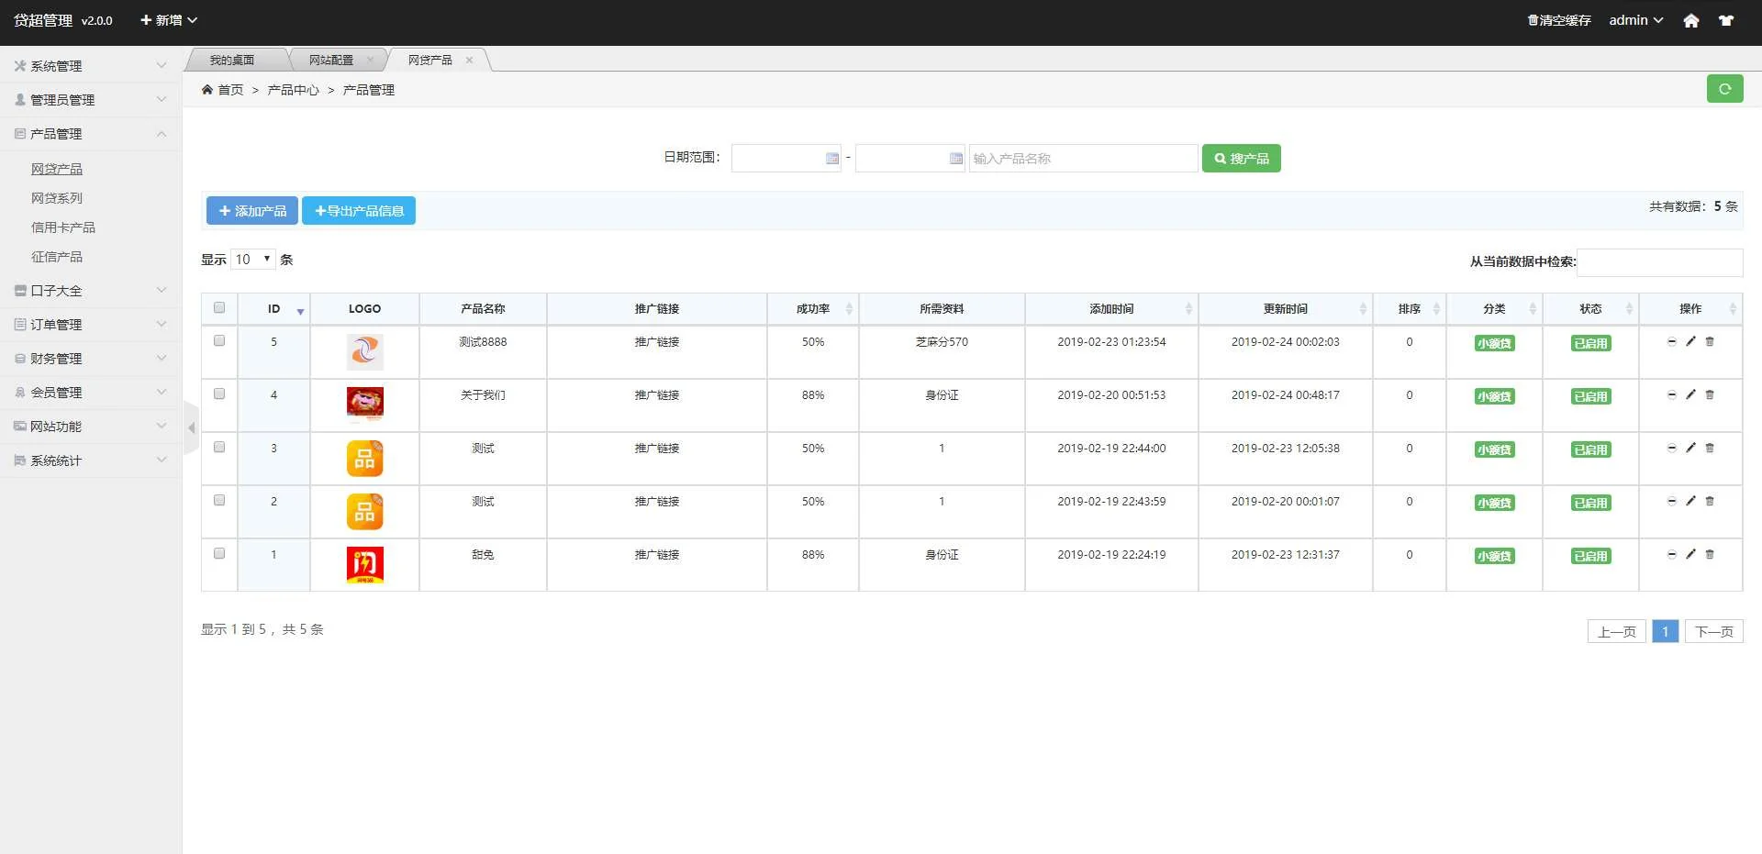
Task: Delete product ID 4 with trash icon
Action: 1710,394
